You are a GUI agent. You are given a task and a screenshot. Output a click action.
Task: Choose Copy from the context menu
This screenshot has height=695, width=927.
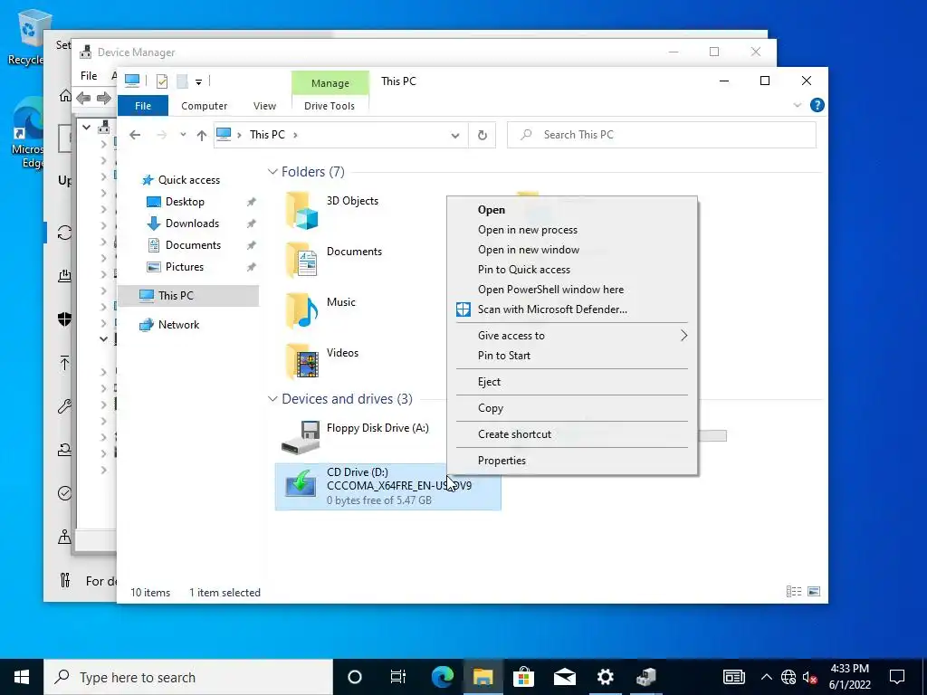490,408
